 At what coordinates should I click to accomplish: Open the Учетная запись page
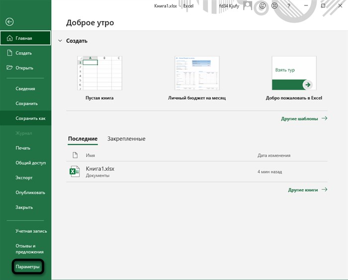25,231
